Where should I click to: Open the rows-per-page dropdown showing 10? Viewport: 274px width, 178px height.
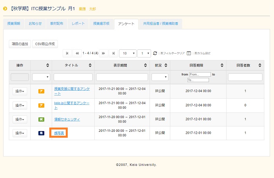click(128, 53)
